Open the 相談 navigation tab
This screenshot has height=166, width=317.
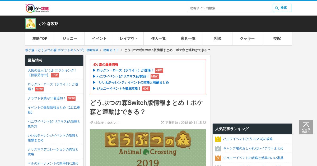pyautogui.click(x=218, y=38)
